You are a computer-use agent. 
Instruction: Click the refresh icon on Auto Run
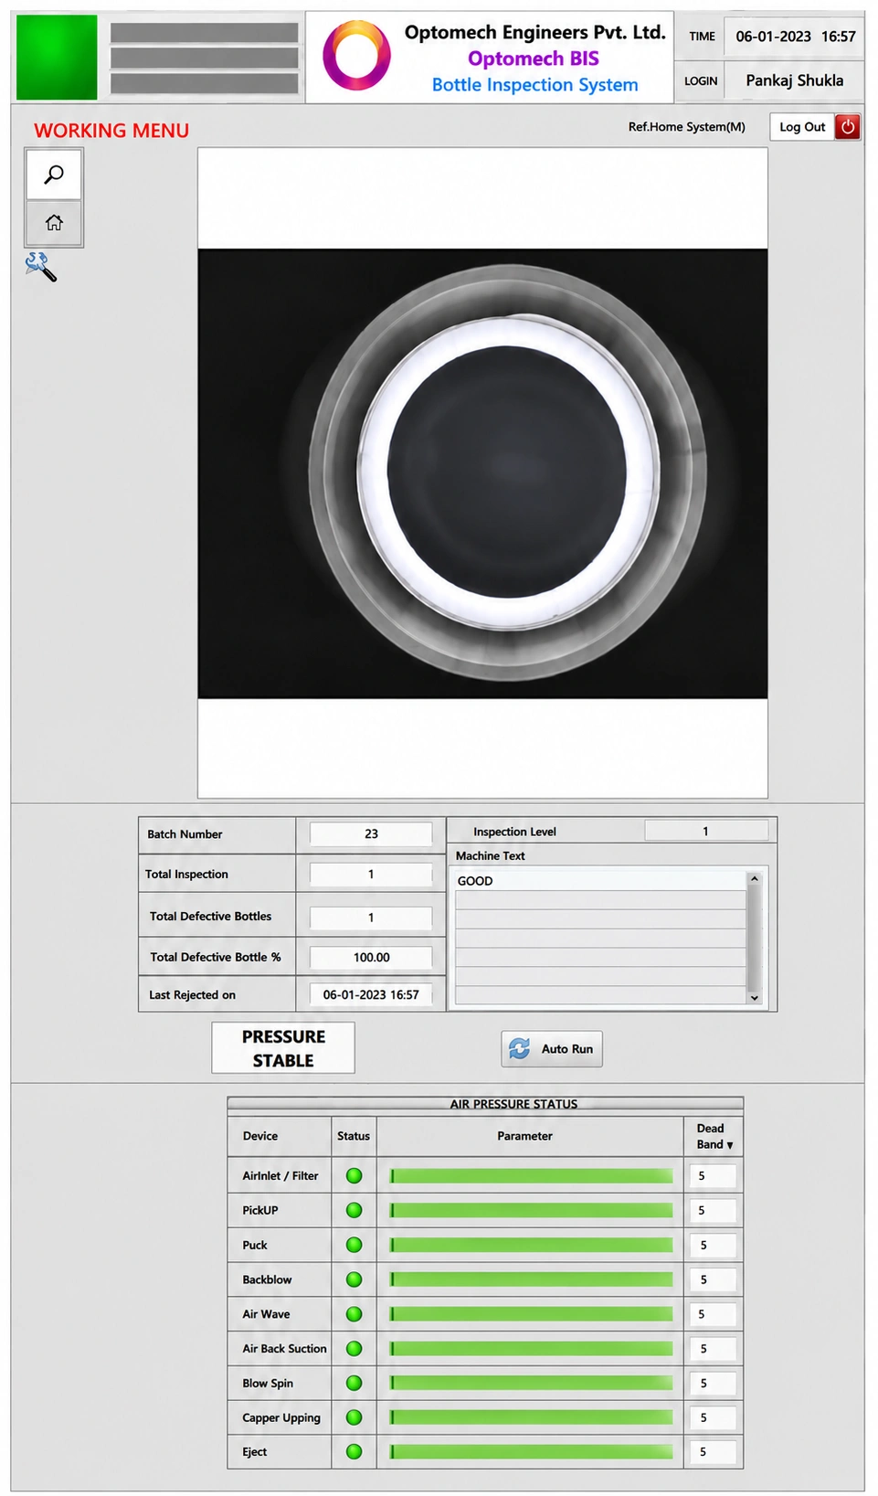coord(520,1048)
